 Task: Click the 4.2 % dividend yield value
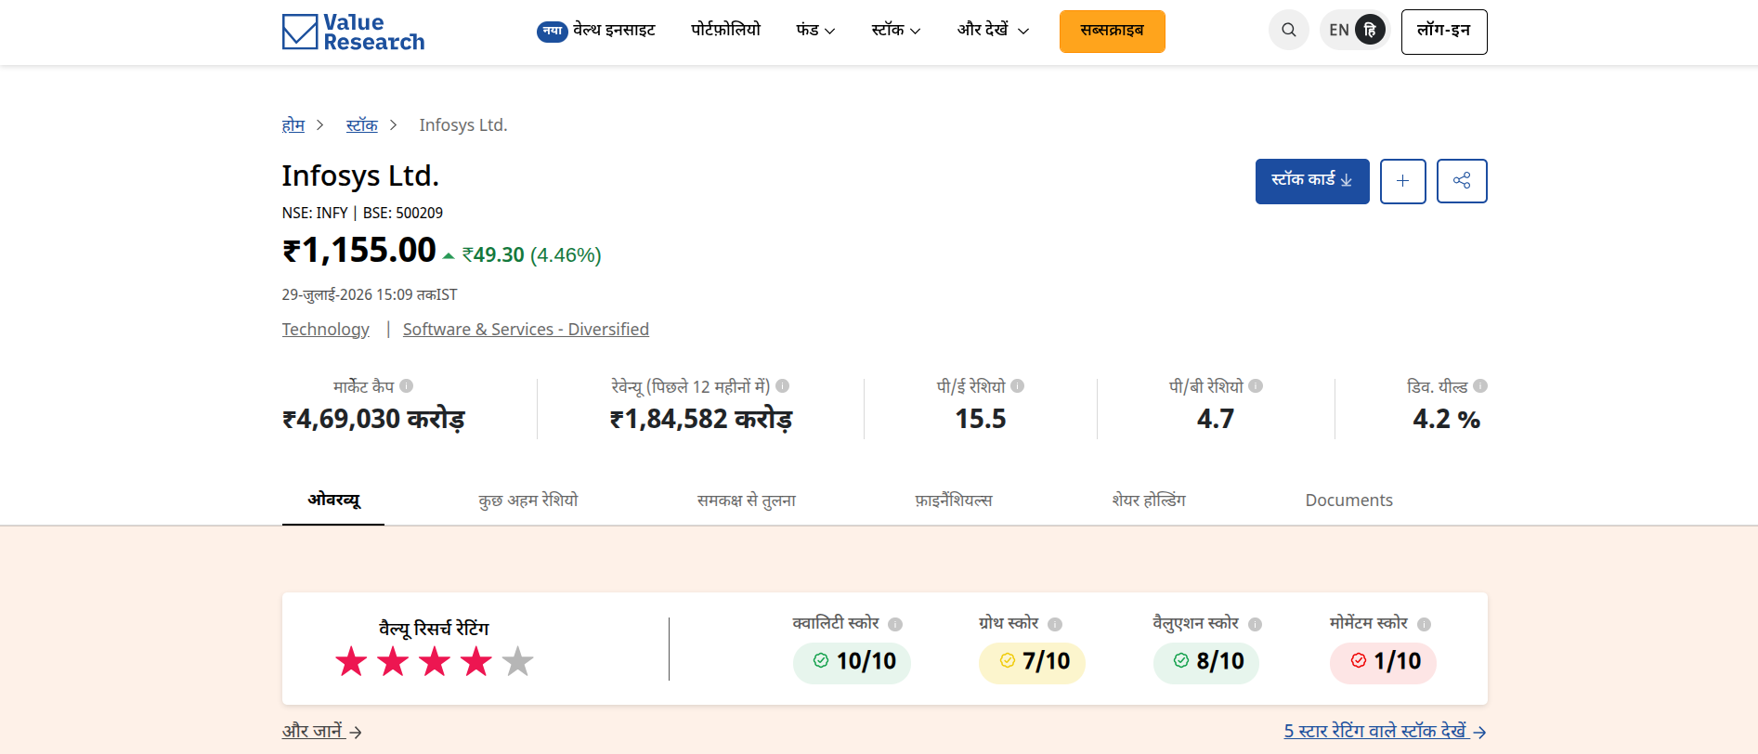pyautogui.click(x=1446, y=420)
